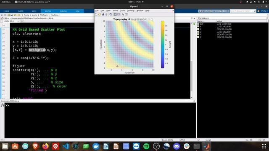
Task: Click 'meshgrid' in editor line 30
Action: 37,50
